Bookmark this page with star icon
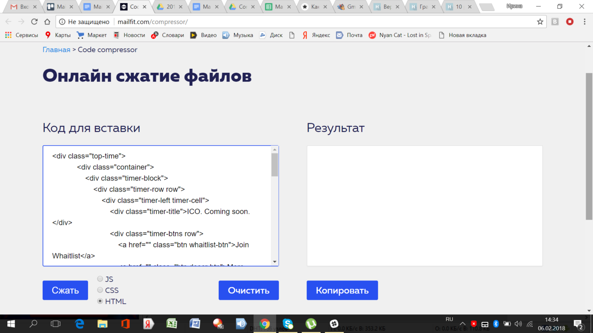Image resolution: width=593 pixels, height=333 pixels. (x=540, y=22)
